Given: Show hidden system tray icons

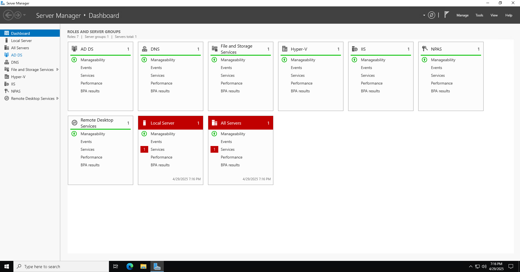Looking at the screenshot, I should point(471,266).
